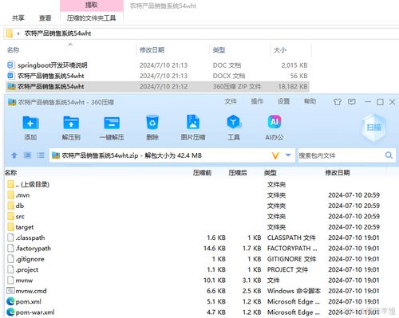Select the .project file

point(27,269)
